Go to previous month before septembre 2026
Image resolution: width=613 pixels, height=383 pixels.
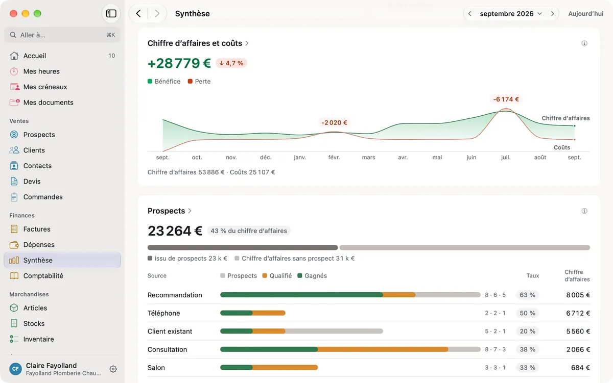point(469,14)
